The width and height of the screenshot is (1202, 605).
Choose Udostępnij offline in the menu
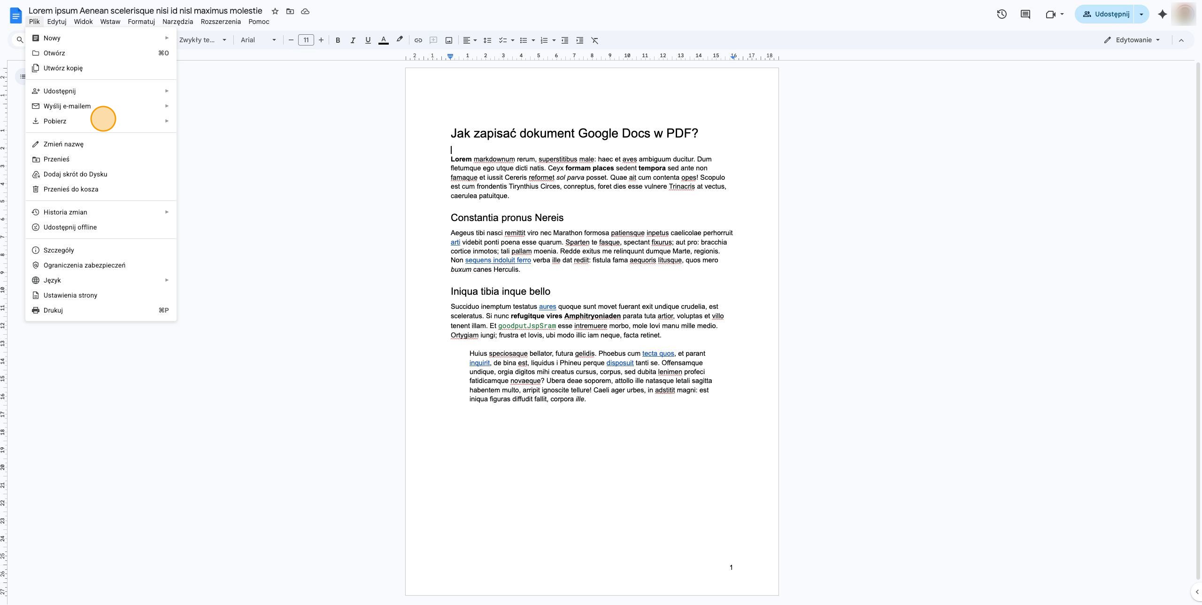(101, 227)
